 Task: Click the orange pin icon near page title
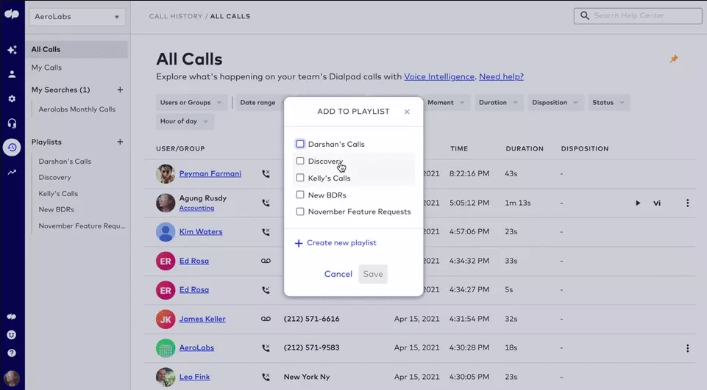tap(673, 59)
